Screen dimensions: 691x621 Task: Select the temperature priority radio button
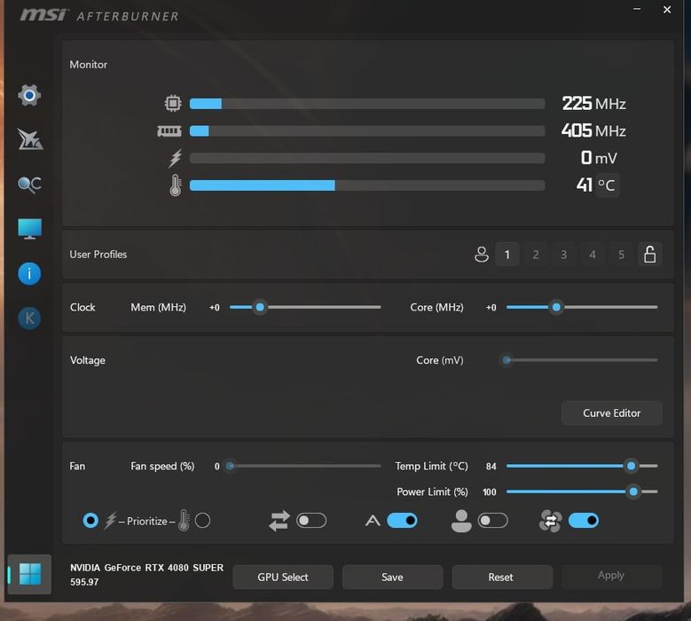[x=203, y=521]
